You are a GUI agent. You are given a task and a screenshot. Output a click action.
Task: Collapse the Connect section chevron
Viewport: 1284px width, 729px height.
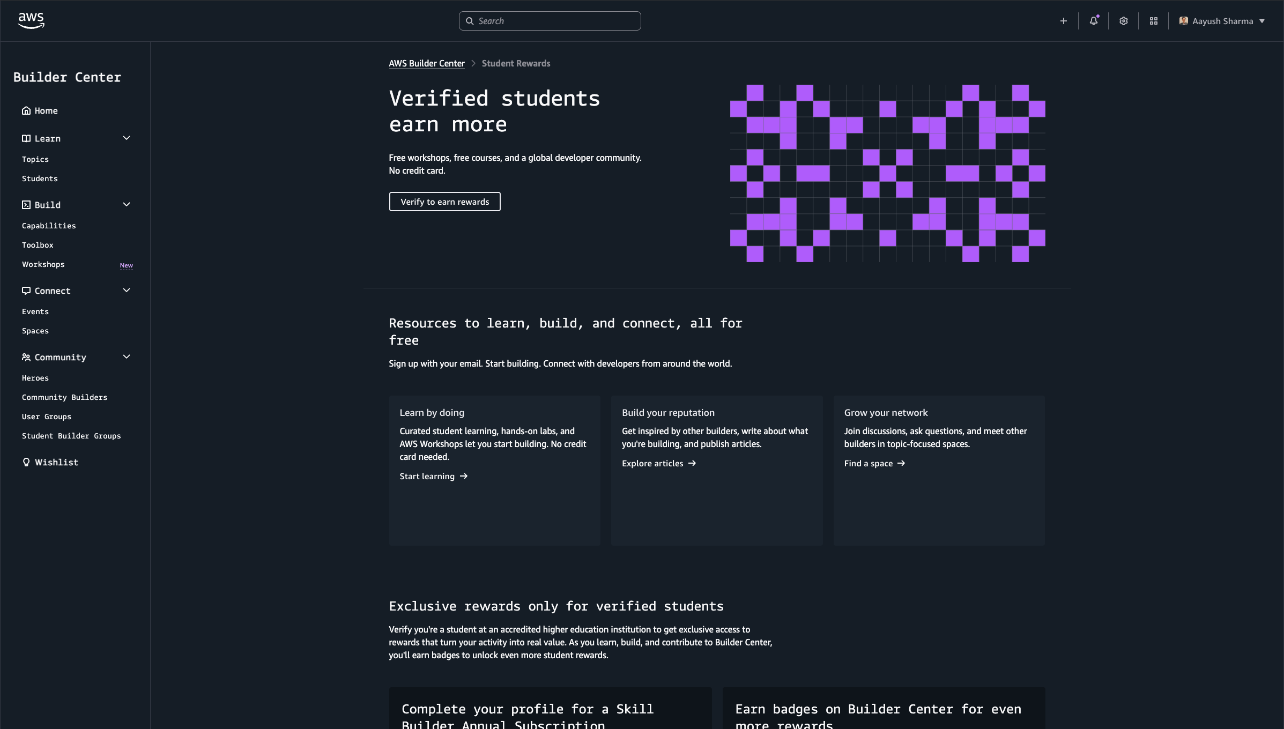tap(127, 291)
